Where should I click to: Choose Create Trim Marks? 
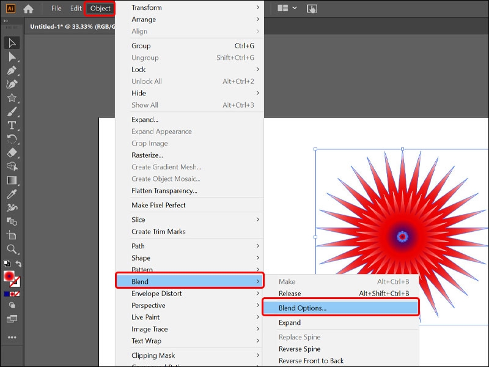189,232
